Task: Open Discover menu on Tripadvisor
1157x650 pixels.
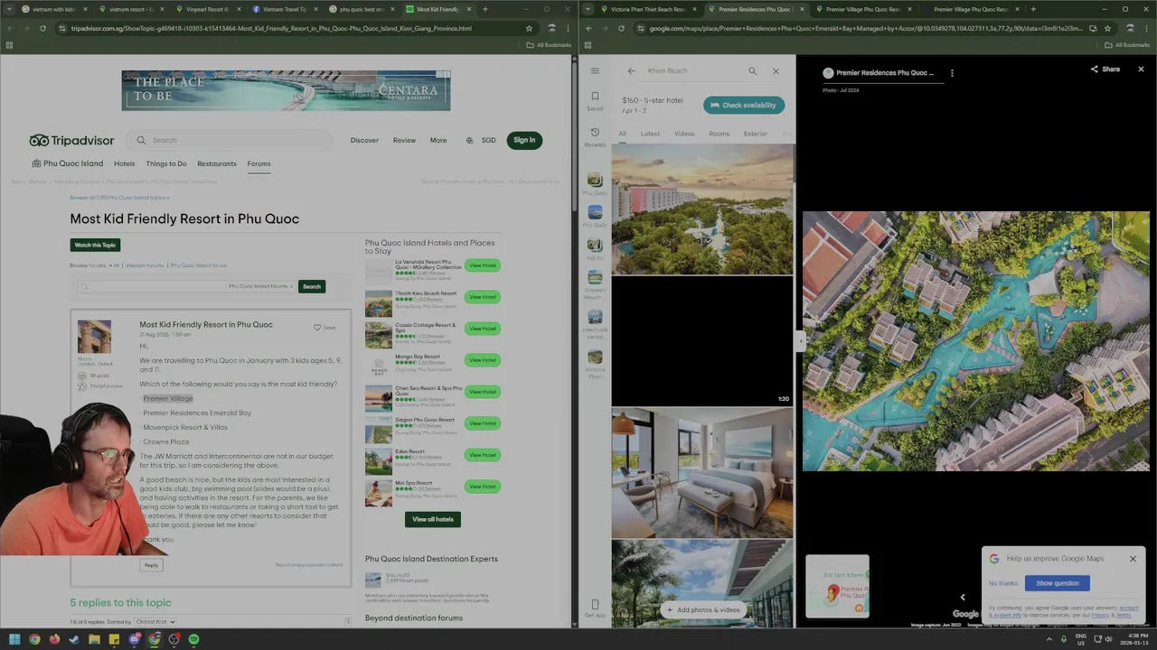Action: [x=364, y=140]
